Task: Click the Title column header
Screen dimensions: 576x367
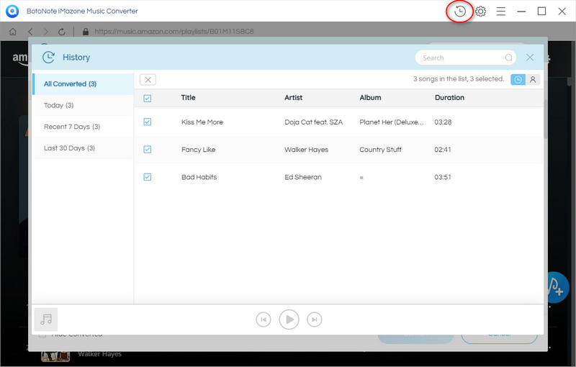Action: click(x=188, y=98)
